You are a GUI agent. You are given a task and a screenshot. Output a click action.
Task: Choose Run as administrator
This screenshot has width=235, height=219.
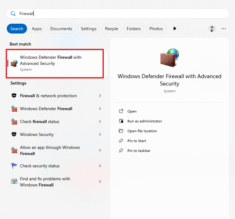point(144,121)
